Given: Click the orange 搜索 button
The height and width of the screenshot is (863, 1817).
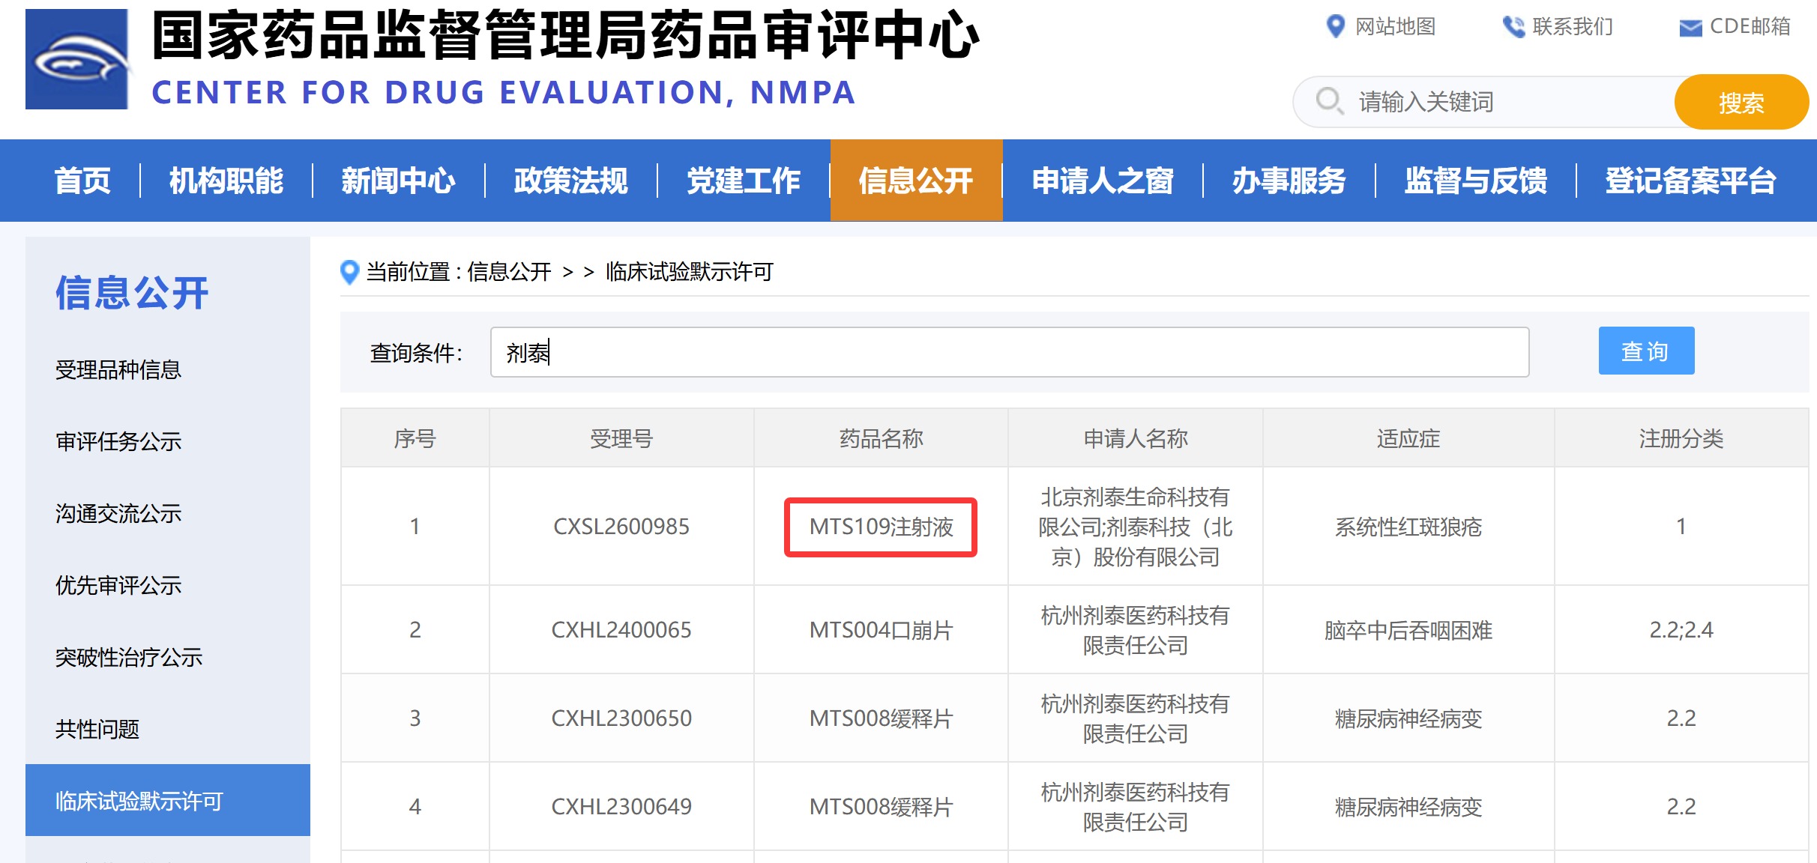Looking at the screenshot, I should [x=1741, y=102].
